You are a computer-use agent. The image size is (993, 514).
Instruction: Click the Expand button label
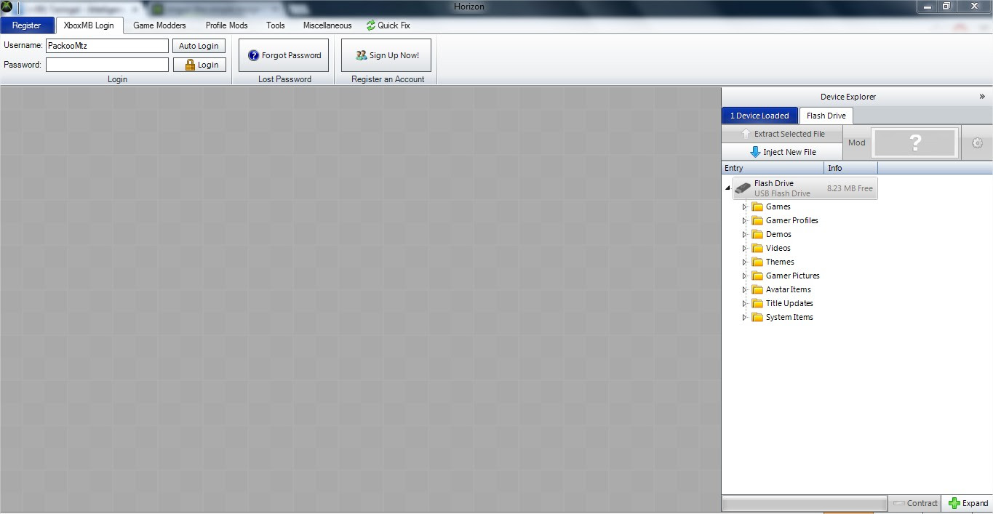tap(975, 503)
